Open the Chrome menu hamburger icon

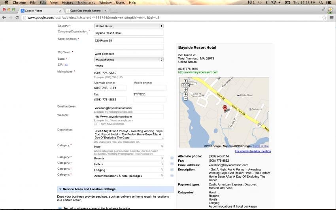332,17
